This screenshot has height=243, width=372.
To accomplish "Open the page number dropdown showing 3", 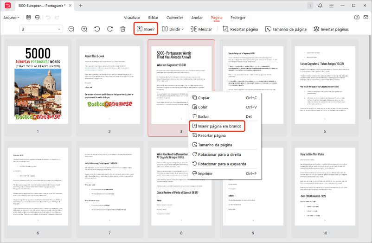I will click(x=41, y=29).
